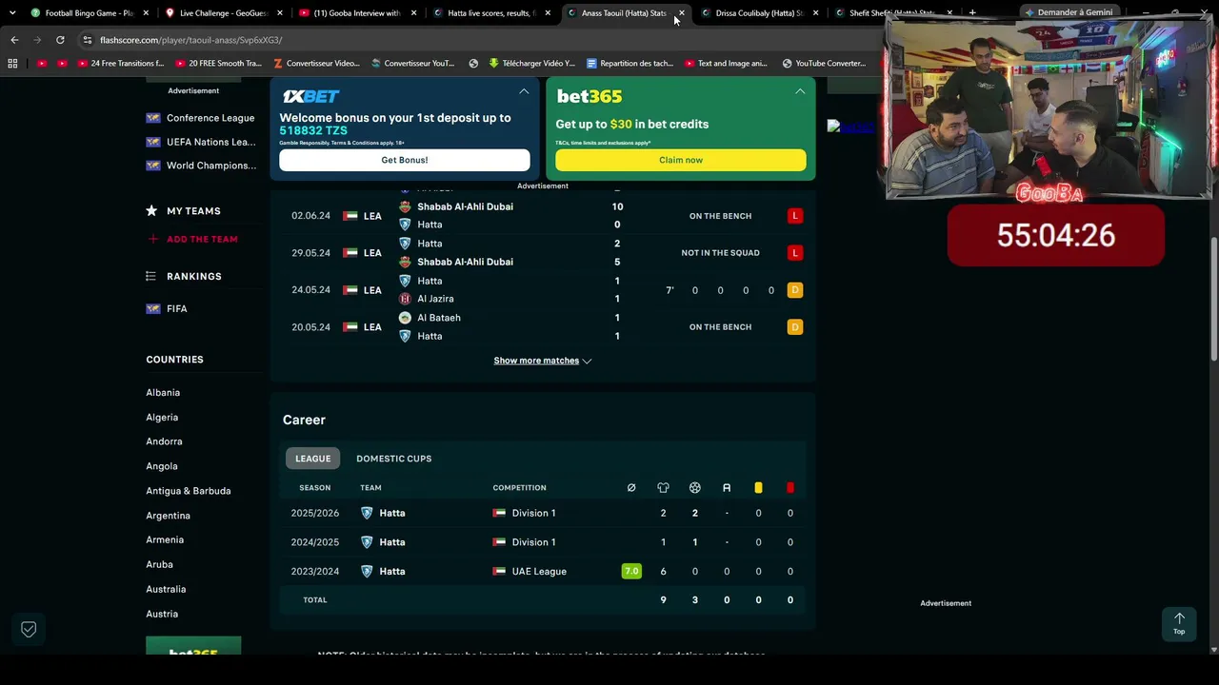The width and height of the screenshot is (1219, 685).
Task: Click the 'L' result badge for 02.06.24
Action: 795,216
